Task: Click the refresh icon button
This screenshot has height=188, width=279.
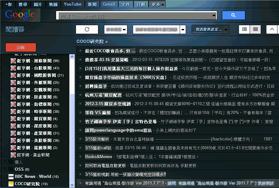Action: pyautogui.click(x=87, y=29)
